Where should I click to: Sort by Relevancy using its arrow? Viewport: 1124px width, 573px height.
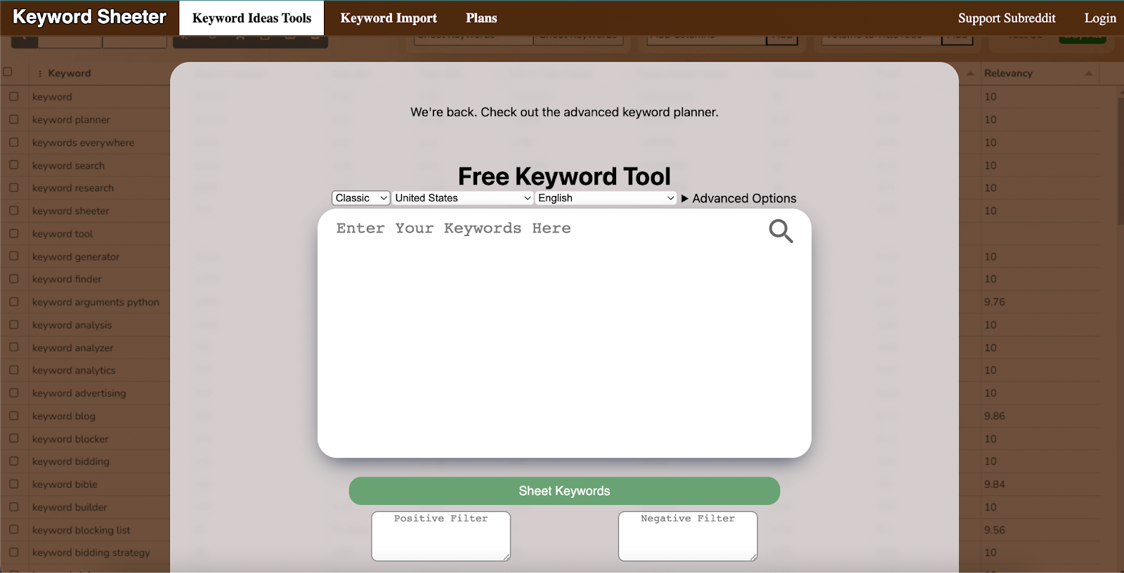1088,73
